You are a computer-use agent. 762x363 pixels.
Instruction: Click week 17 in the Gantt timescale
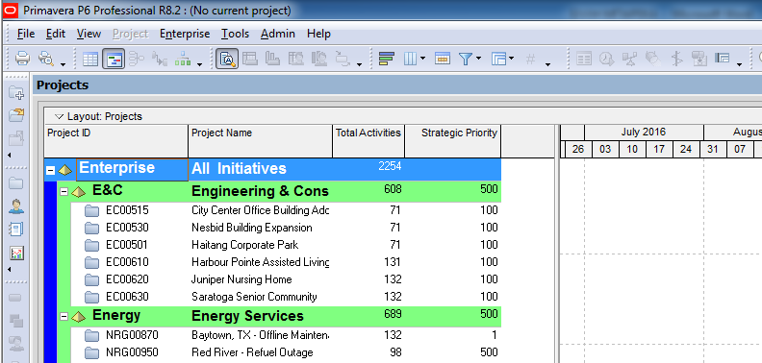pyautogui.click(x=658, y=149)
